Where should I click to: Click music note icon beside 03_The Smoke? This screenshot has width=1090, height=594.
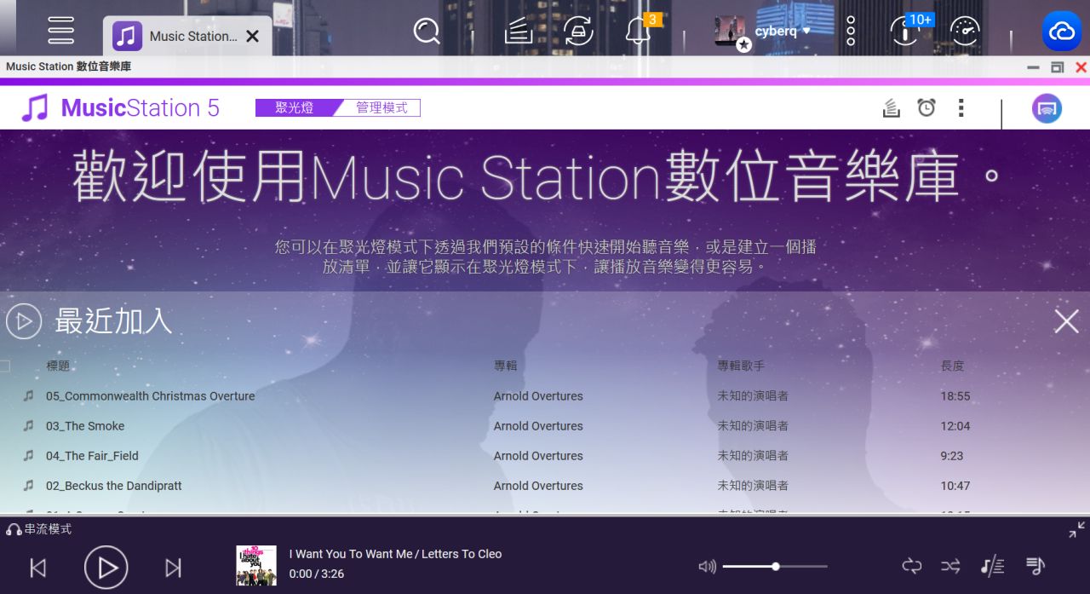click(x=28, y=426)
